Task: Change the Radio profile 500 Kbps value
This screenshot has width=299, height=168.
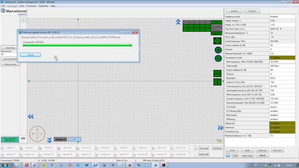Action: coord(282,66)
